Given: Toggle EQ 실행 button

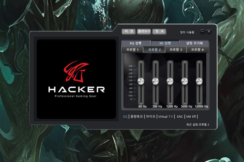Looking at the screenshot, I should (136, 43).
